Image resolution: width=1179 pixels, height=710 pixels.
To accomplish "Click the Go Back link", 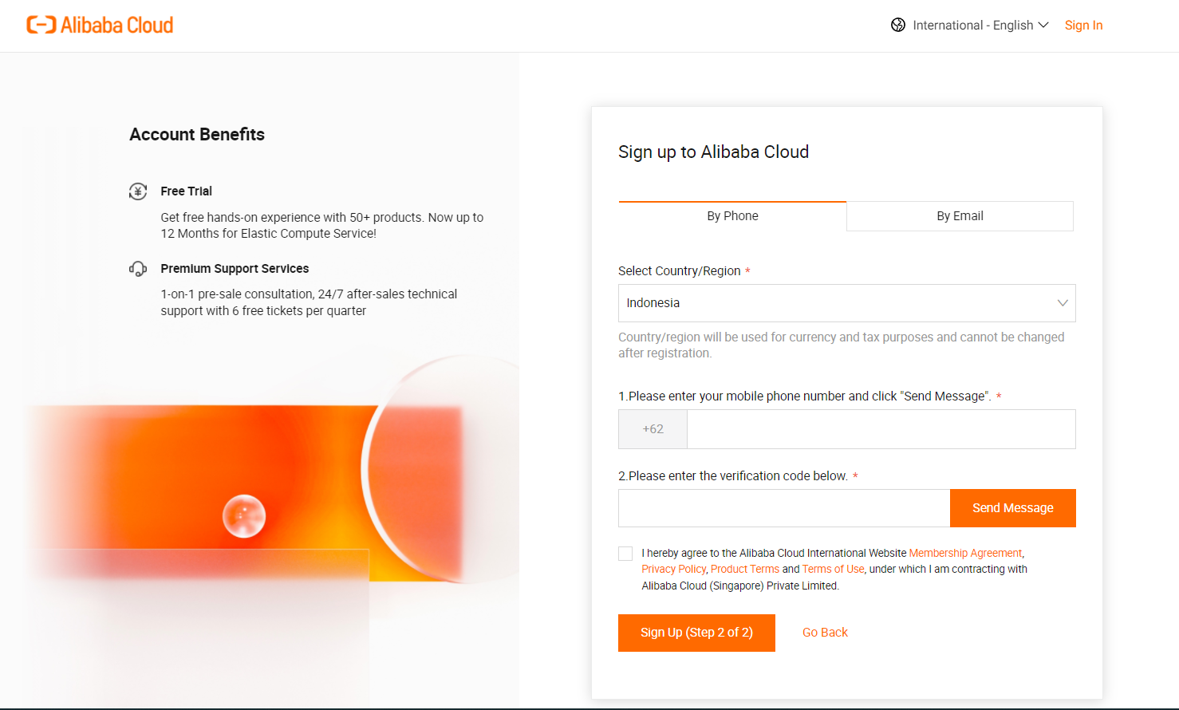I will [x=825, y=633].
